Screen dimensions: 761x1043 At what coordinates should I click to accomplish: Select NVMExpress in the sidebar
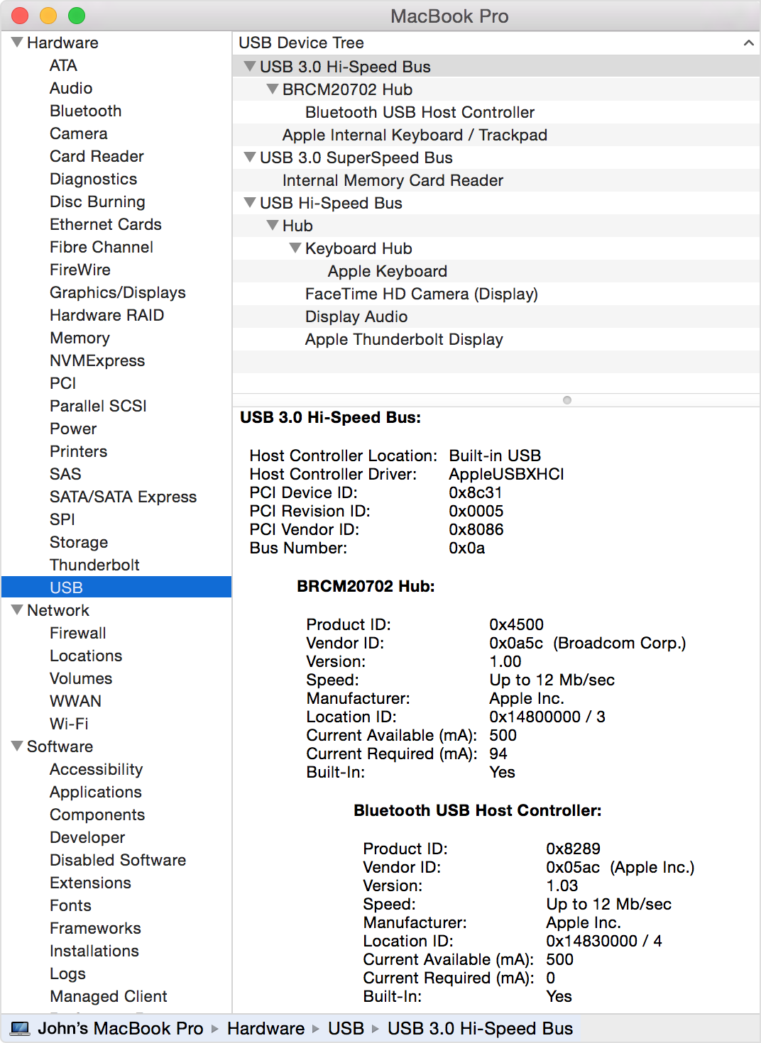(97, 361)
